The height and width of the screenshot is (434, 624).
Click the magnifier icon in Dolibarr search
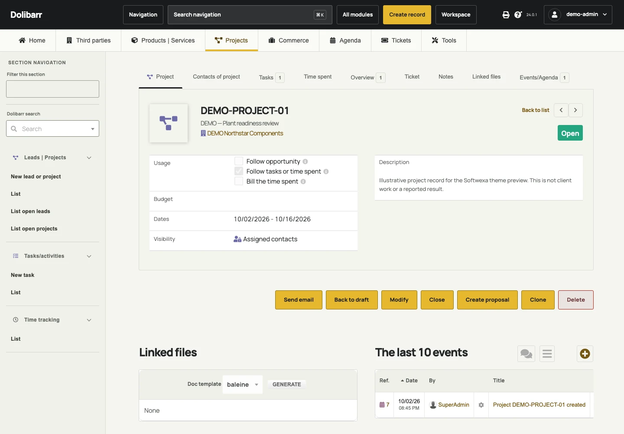[x=14, y=129]
